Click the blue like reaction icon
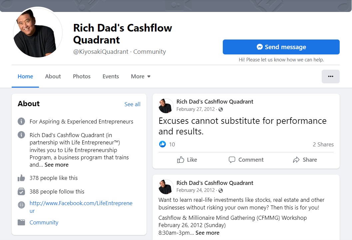 pyautogui.click(x=163, y=144)
